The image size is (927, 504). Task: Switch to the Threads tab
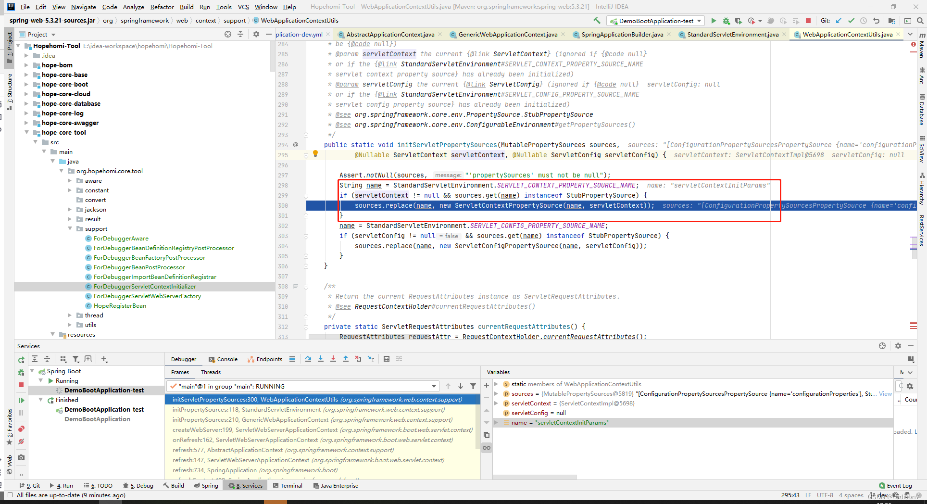click(211, 372)
